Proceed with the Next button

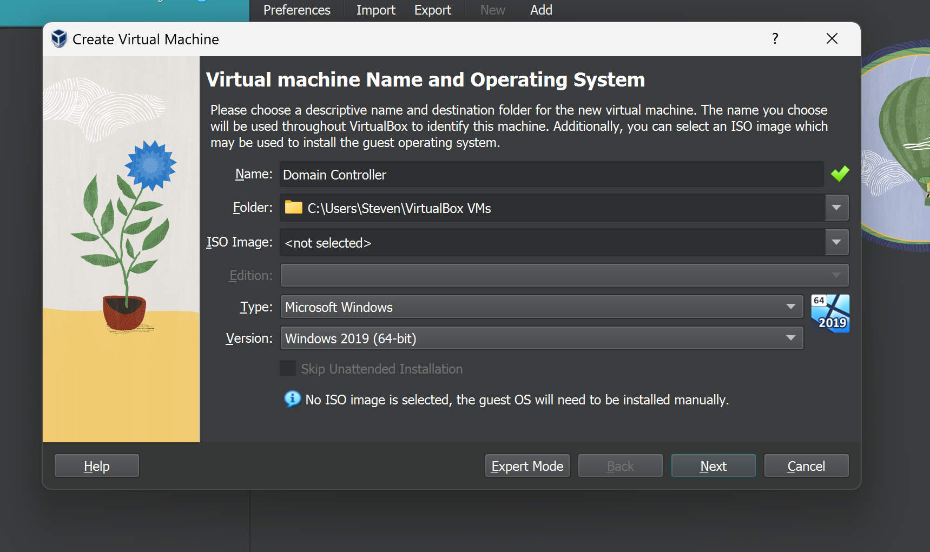click(x=713, y=465)
